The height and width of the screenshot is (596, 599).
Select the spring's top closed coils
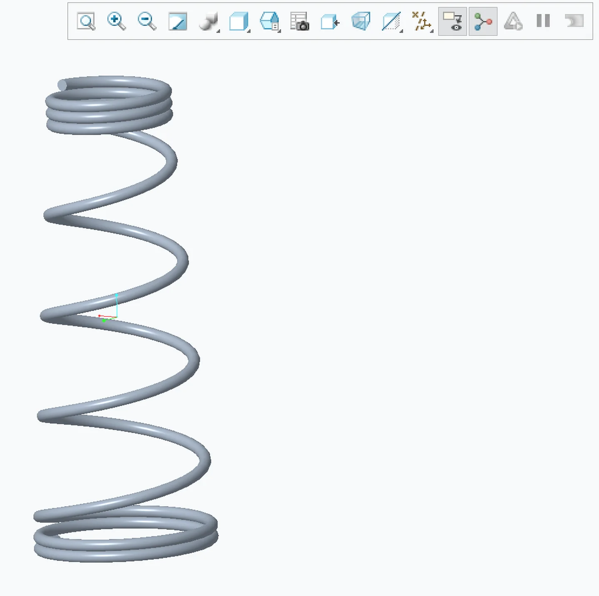coord(109,105)
